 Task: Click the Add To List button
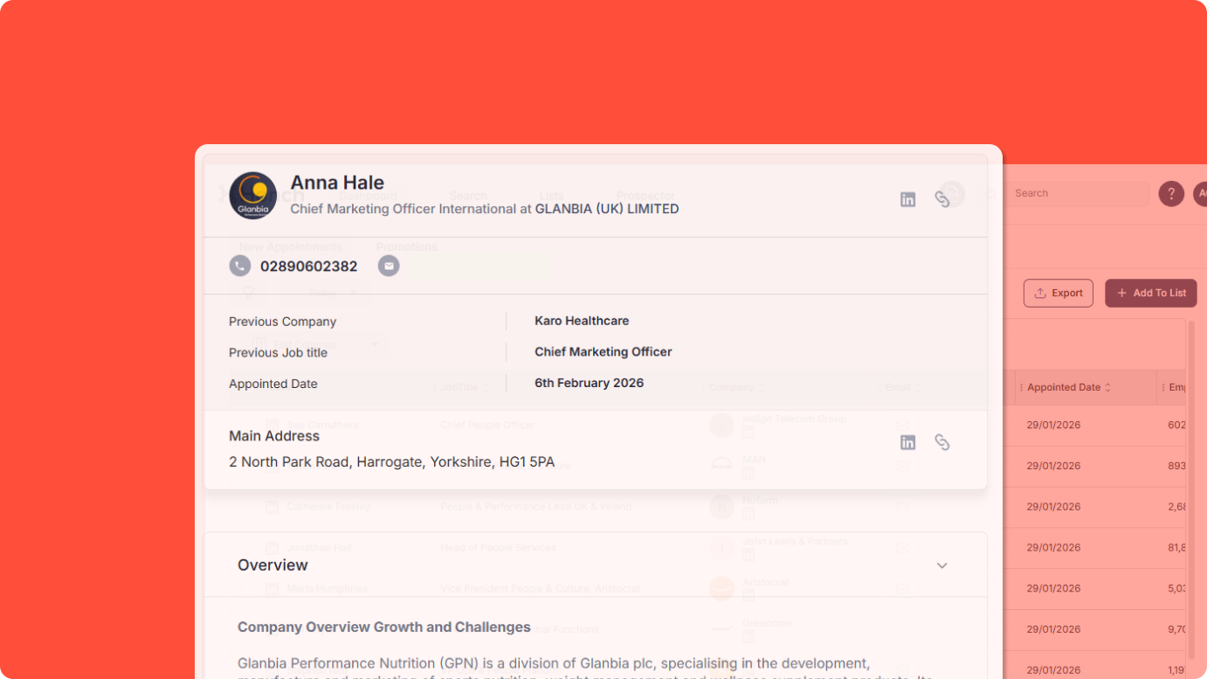click(x=1151, y=294)
